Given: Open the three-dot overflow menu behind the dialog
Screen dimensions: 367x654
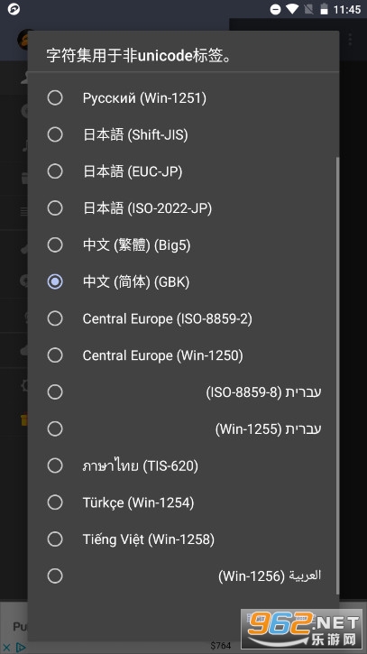Looking at the screenshot, I should click(x=350, y=40).
